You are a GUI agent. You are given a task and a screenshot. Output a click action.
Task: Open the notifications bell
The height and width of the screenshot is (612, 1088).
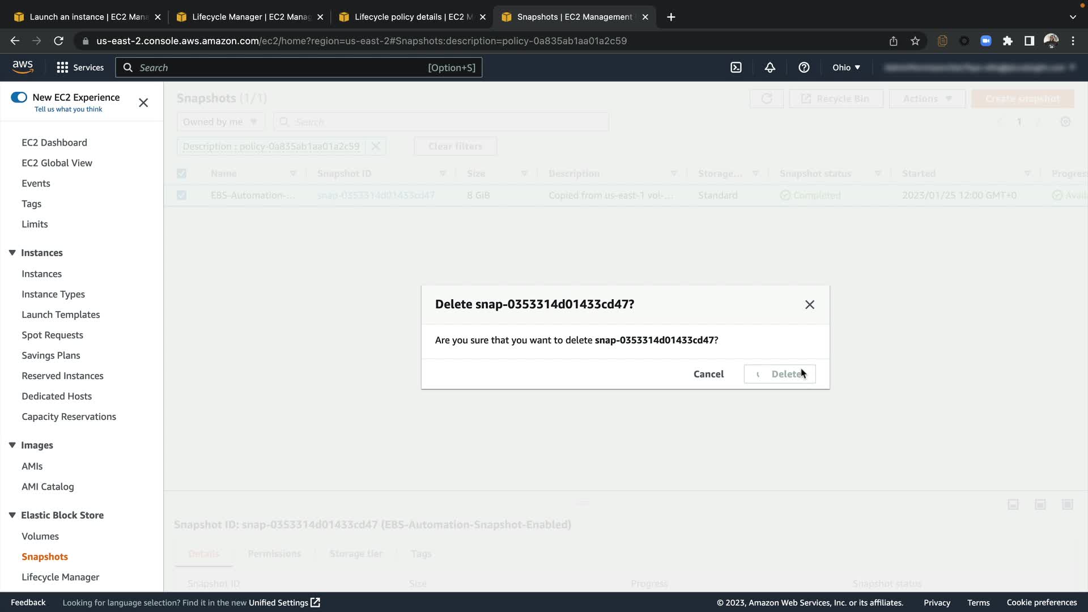770,67
